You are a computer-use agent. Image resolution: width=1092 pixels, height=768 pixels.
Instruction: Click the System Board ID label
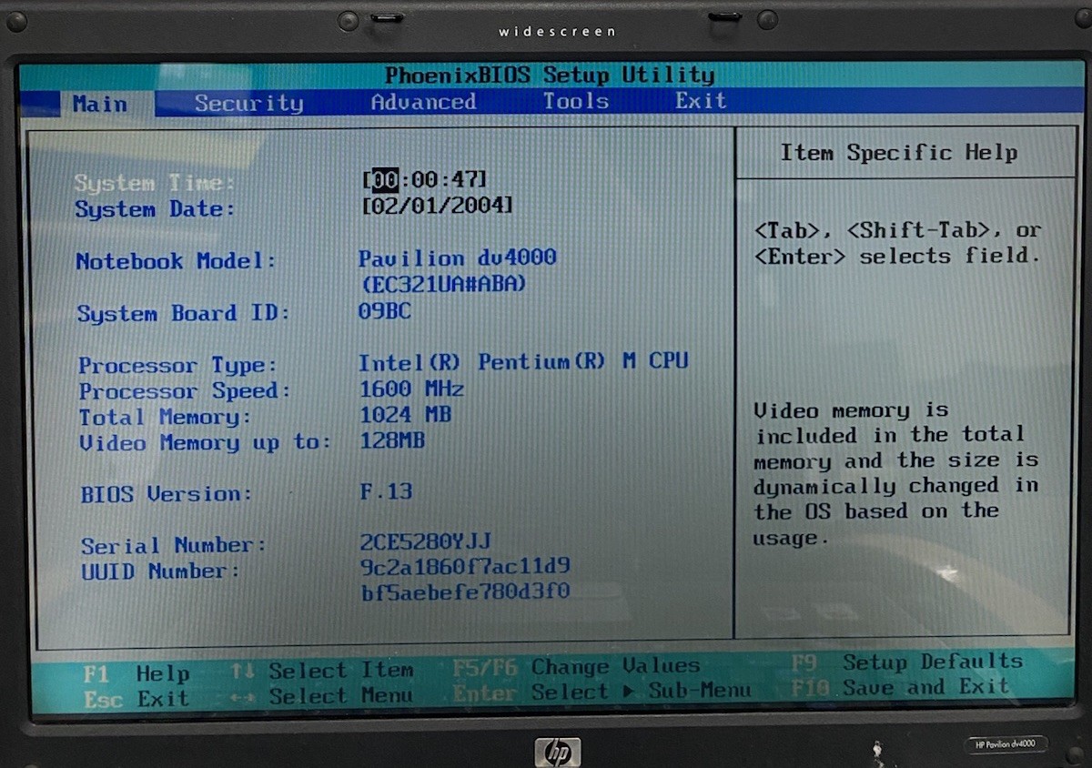coord(183,313)
